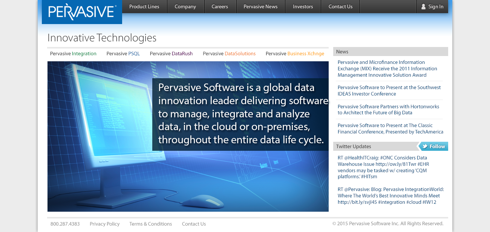Click the 2015 copyright notice
This screenshot has width=490, height=232.
pos(388,223)
